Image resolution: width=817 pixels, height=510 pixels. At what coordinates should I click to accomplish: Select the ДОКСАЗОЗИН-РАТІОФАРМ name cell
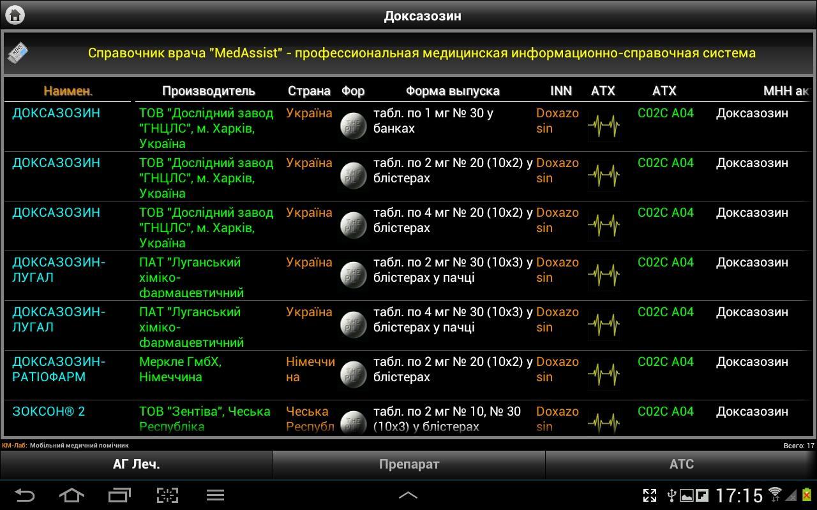click(x=59, y=369)
